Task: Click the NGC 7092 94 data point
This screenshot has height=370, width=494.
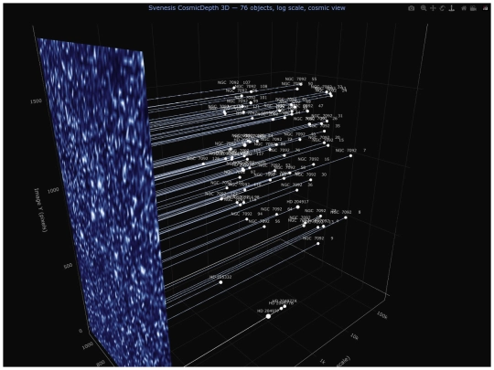Action: [247, 219]
